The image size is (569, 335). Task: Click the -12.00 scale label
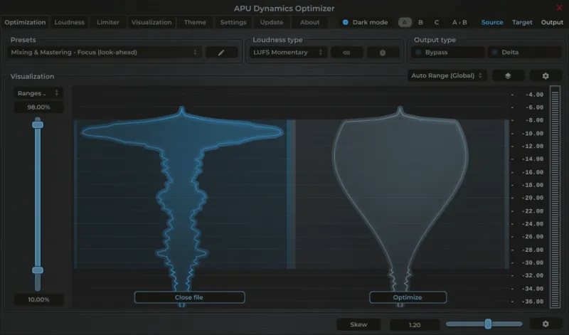[532, 146]
